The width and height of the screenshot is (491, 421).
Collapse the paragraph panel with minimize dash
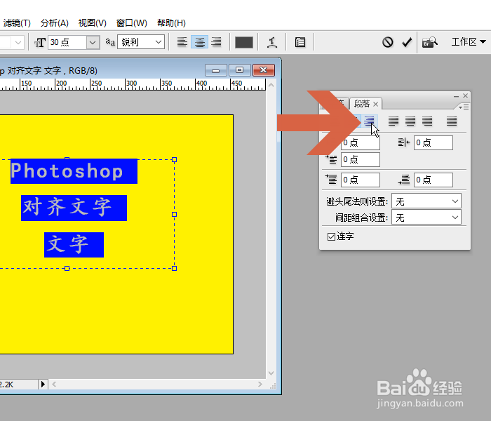456,97
